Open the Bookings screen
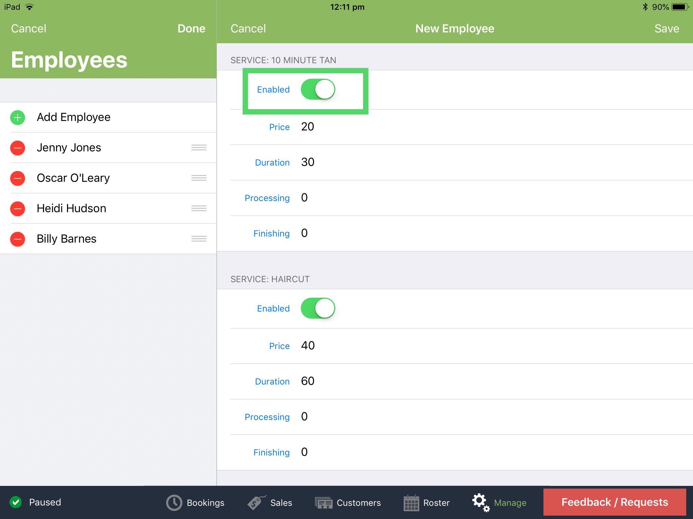The width and height of the screenshot is (693, 519). pyautogui.click(x=195, y=502)
